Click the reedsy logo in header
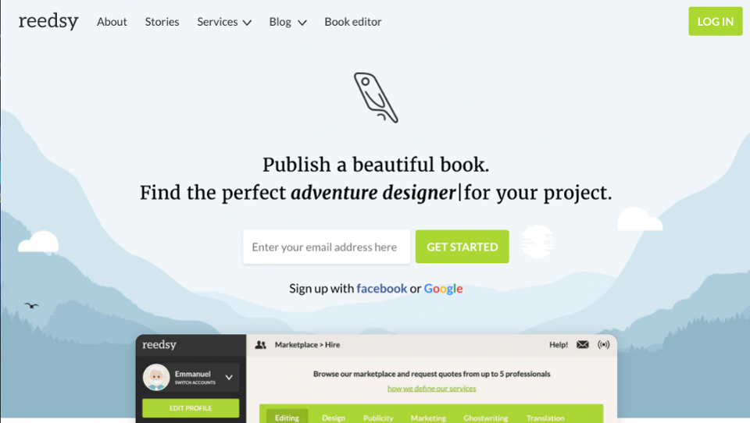The image size is (750, 423). 48,21
